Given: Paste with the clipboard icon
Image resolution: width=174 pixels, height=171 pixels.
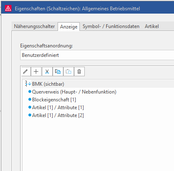Looking at the screenshot, I should pyautogui.click(x=68, y=72).
